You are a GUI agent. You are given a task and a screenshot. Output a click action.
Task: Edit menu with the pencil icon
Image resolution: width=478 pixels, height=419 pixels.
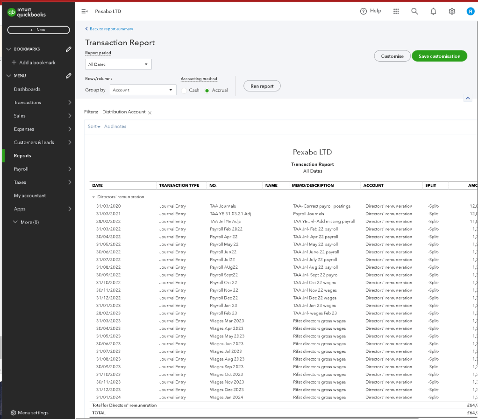69,76
